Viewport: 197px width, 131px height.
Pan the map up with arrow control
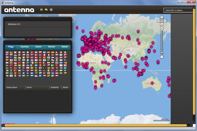point(162,17)
